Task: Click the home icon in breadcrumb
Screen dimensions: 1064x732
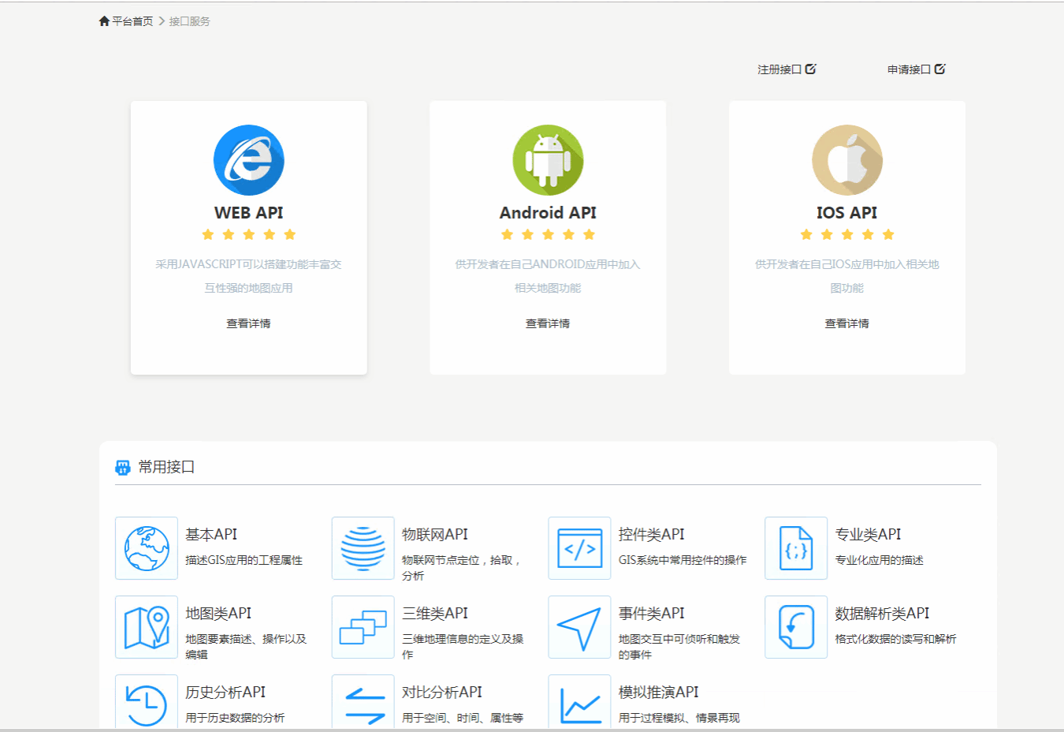Action: point(104,21)
